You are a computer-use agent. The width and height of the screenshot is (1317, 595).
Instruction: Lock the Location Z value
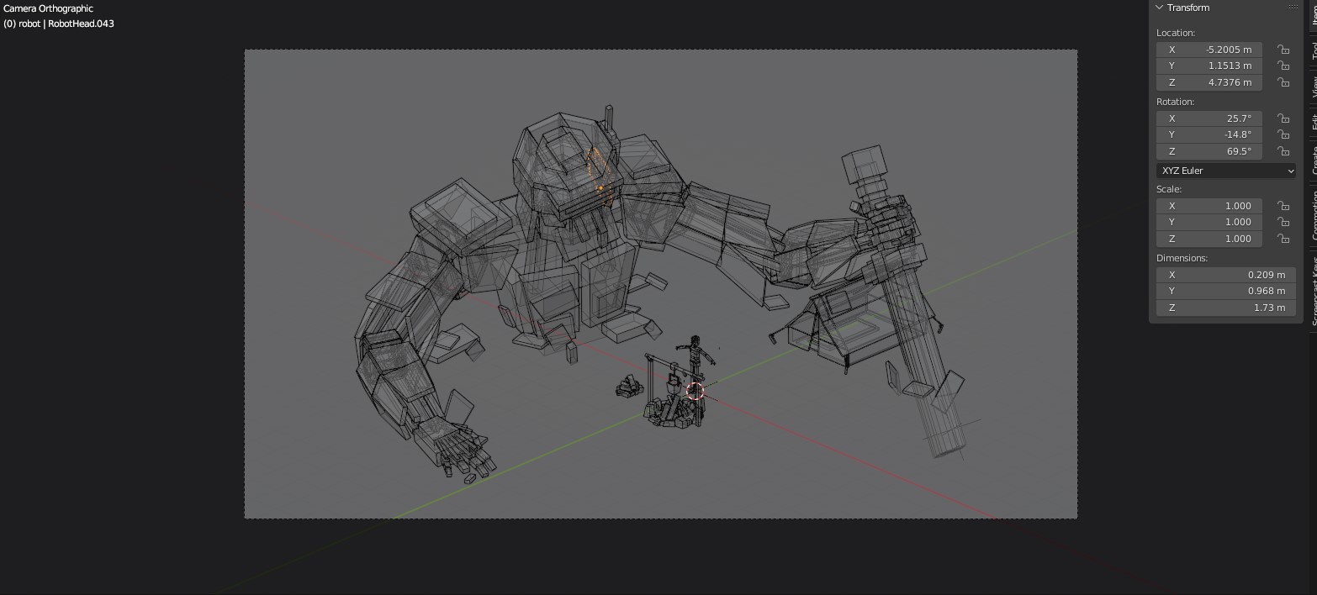[x=1283, y=82]
